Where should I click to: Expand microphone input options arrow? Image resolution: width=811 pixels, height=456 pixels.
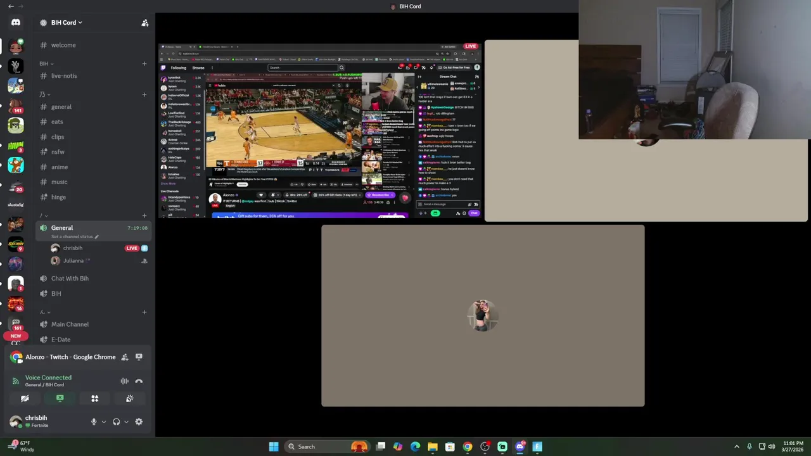click(x=103, y=422)
